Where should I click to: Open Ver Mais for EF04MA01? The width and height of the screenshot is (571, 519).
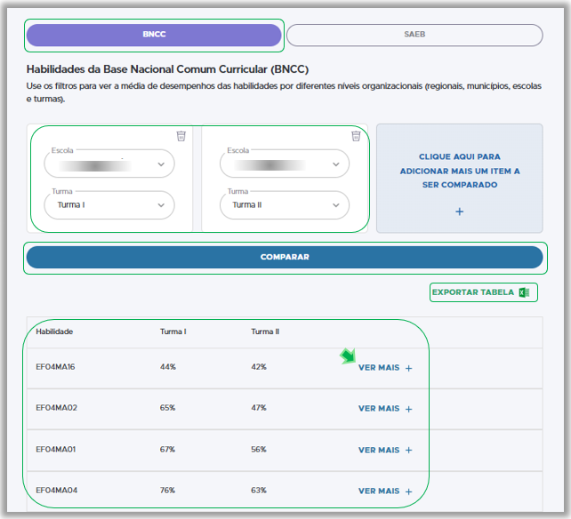[x=385, y=450]
